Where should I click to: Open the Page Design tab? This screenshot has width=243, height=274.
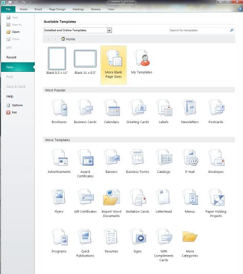click(57, 9)
